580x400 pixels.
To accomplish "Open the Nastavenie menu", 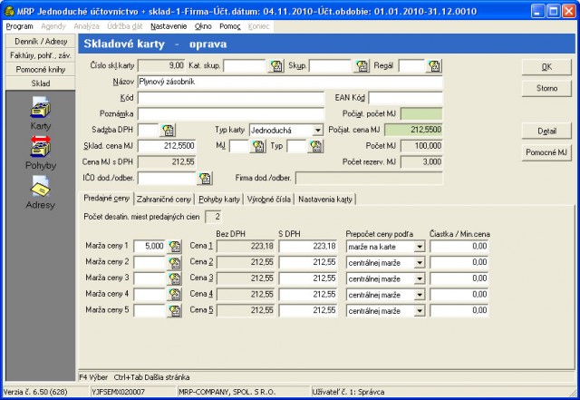I will tap(169, 26).
